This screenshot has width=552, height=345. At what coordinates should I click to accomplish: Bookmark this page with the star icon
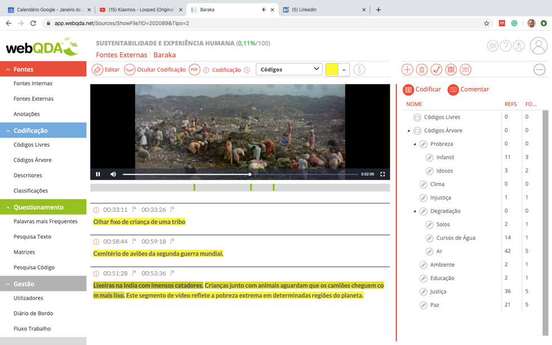[487, 23]
